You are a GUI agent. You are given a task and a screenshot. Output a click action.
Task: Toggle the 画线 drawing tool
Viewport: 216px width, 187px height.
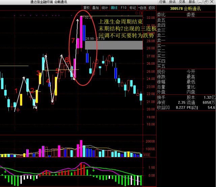coord(114,8)
